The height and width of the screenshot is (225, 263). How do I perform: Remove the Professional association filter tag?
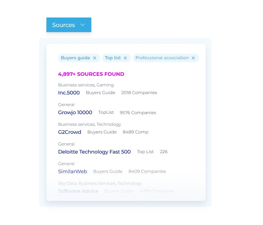(x=193, y=58)
